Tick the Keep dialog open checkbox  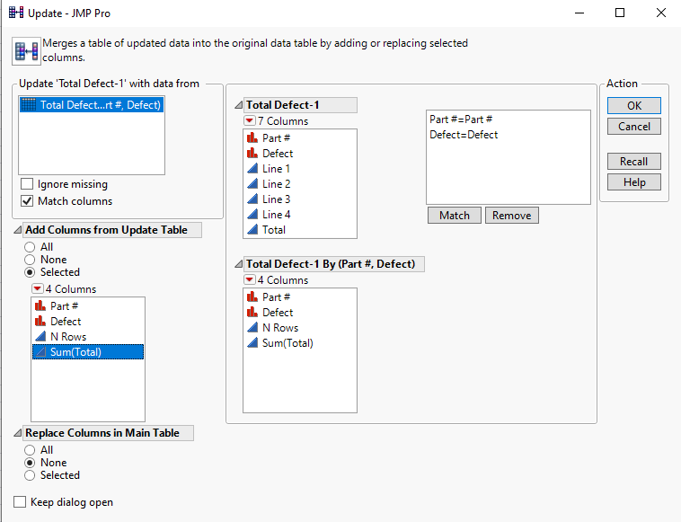[x=21, y=502]
